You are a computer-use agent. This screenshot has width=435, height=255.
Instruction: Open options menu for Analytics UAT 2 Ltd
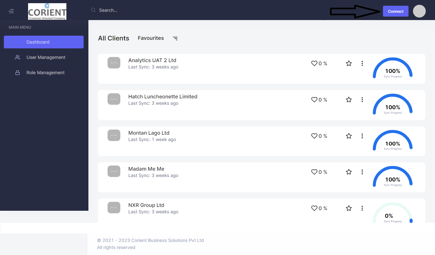point(362,63)
